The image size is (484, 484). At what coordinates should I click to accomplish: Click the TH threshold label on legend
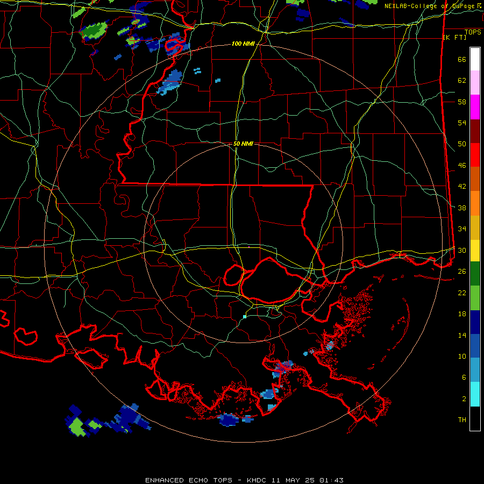(462, 420)
